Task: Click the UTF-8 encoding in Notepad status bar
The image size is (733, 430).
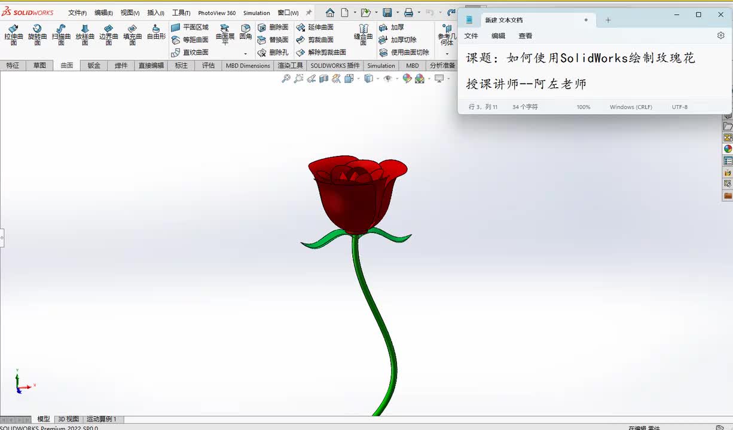Action: click(680, 107)
